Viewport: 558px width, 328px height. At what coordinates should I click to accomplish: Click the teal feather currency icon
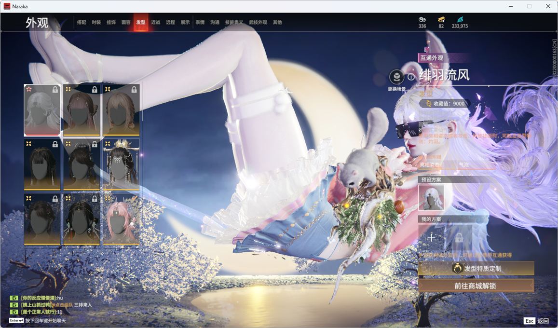pos(460,19)
